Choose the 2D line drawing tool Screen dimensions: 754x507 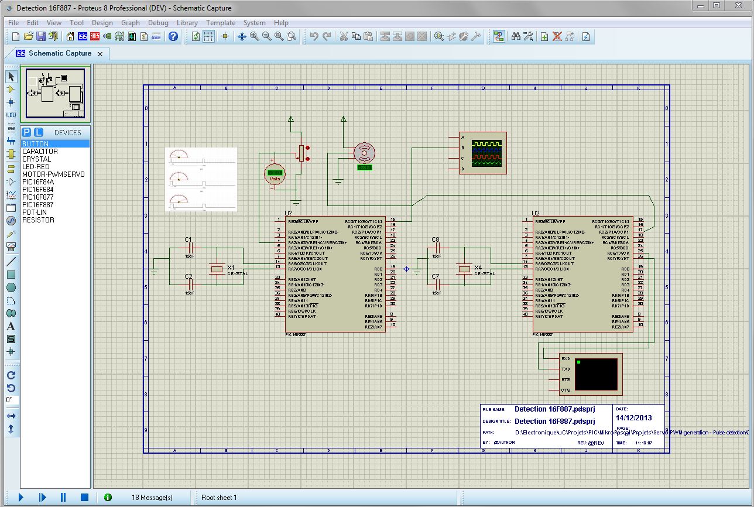click(x=11, y=261)
